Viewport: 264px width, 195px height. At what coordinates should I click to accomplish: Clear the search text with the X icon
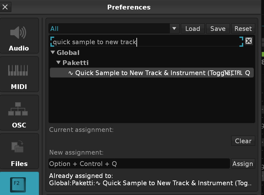[249, 41]
